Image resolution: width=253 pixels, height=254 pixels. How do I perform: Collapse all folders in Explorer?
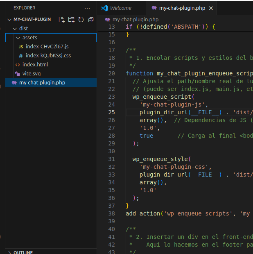tap(91, 20)
